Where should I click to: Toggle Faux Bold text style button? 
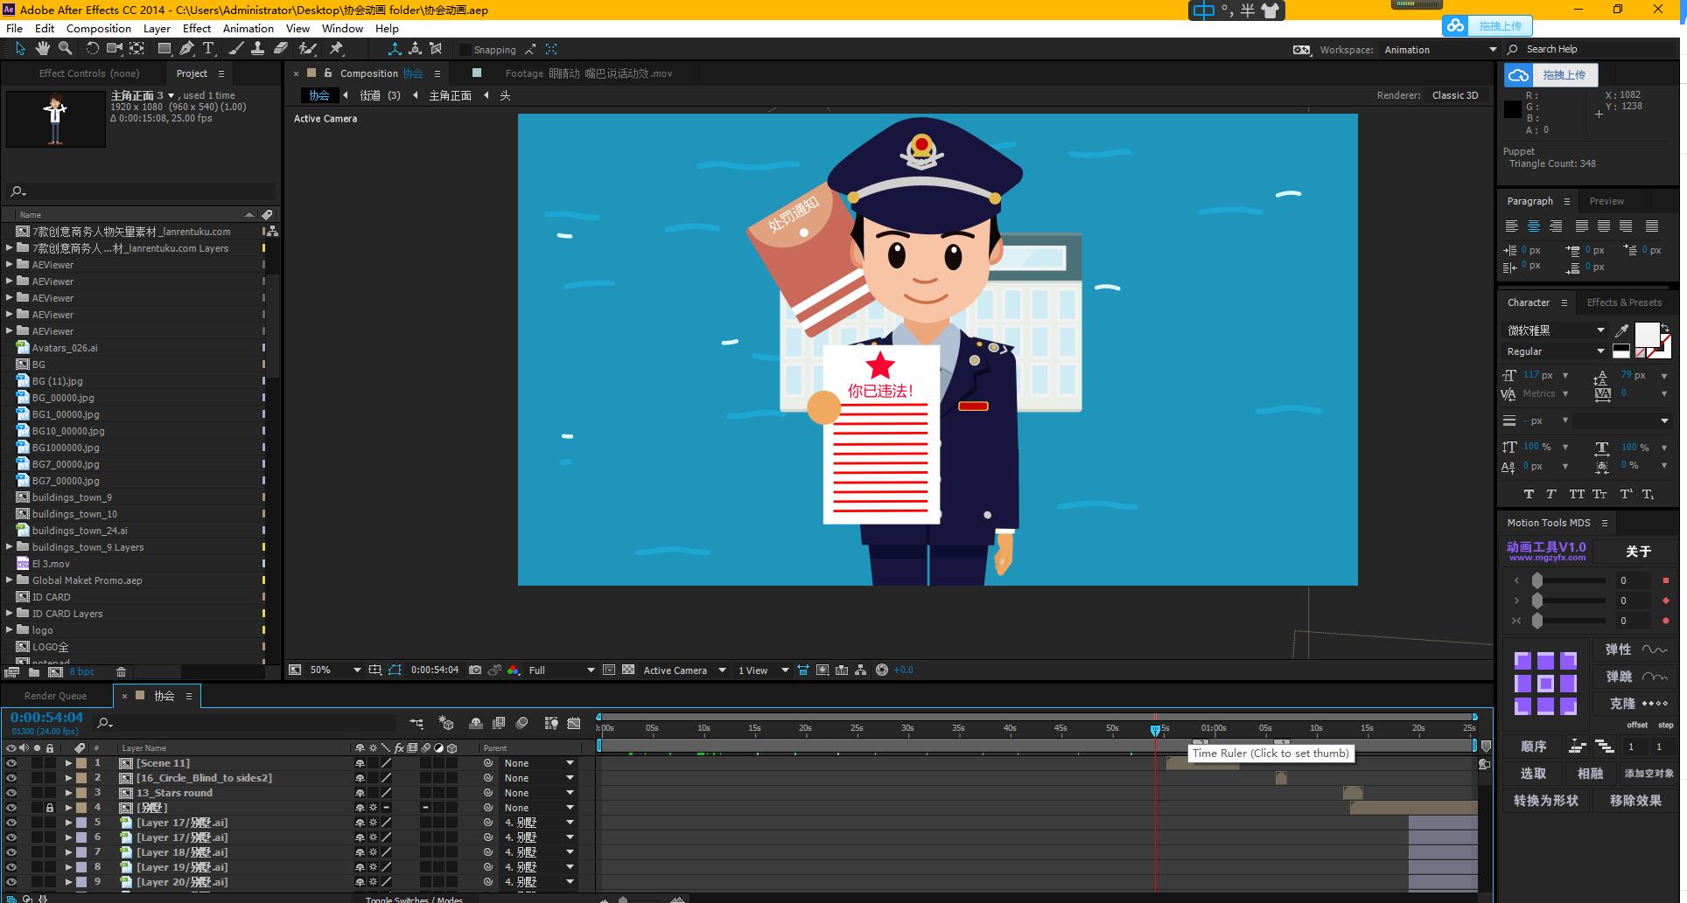(x=1529, y=494)
